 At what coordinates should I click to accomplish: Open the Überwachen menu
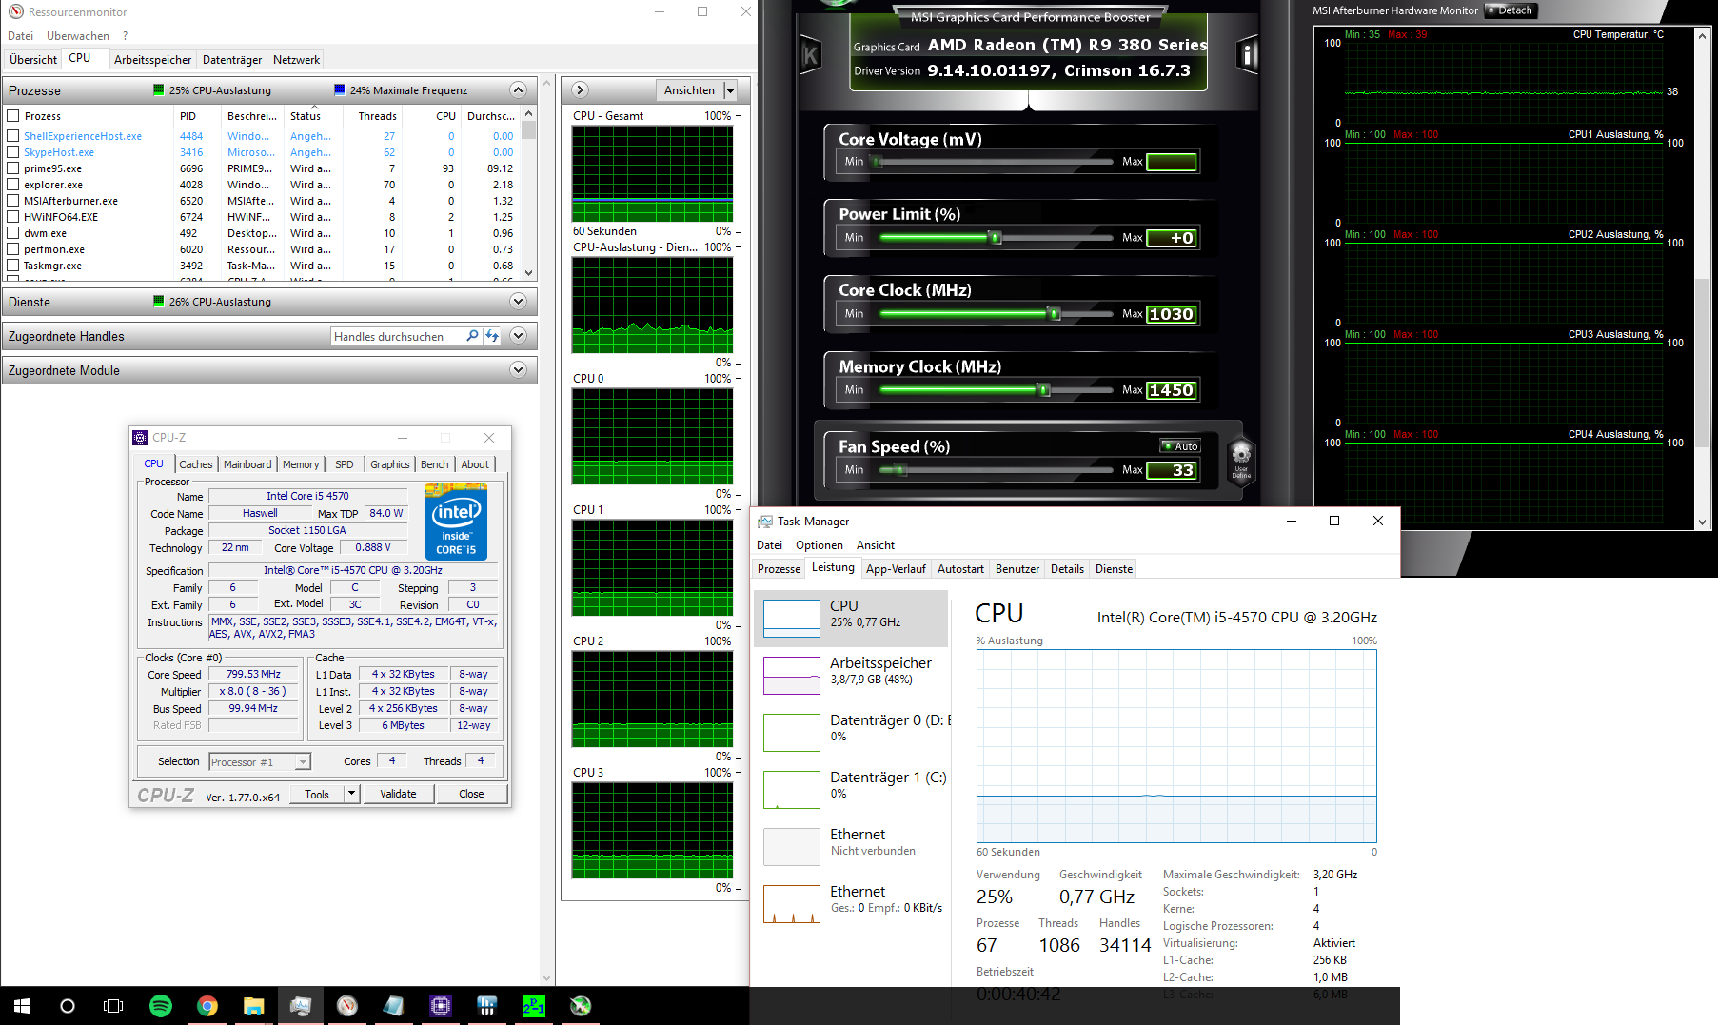[x=78, y=36]
